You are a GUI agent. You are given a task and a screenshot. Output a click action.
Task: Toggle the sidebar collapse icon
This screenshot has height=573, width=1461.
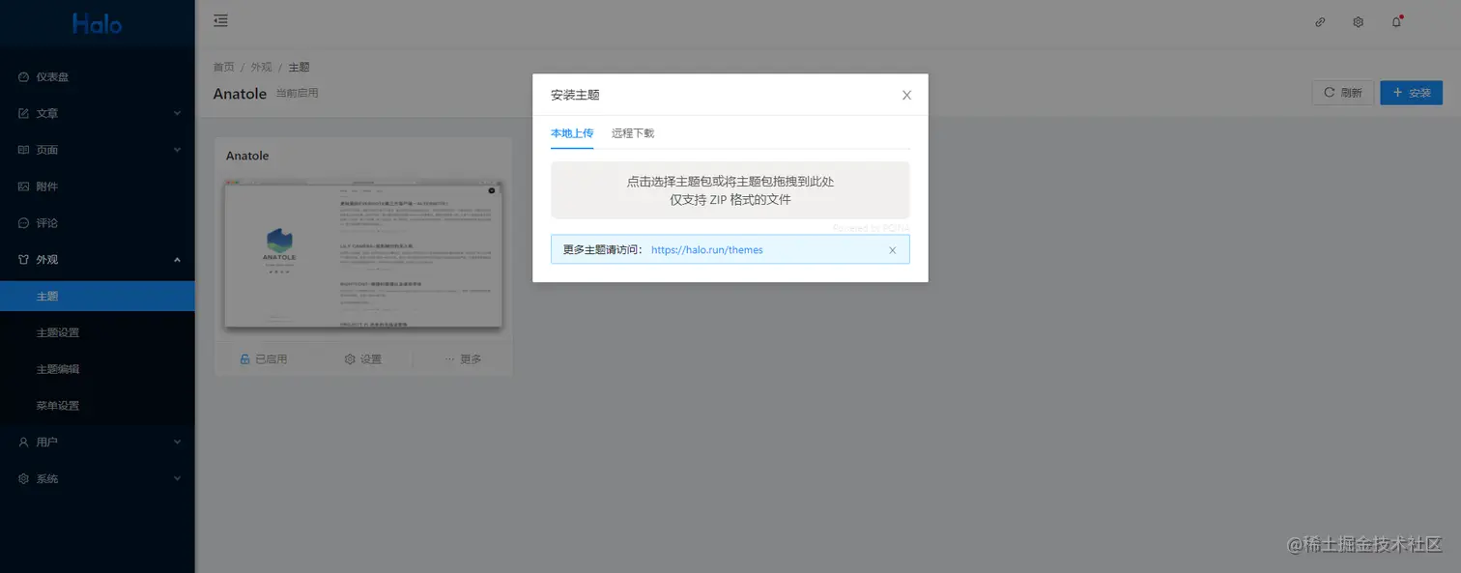(220, 20)
